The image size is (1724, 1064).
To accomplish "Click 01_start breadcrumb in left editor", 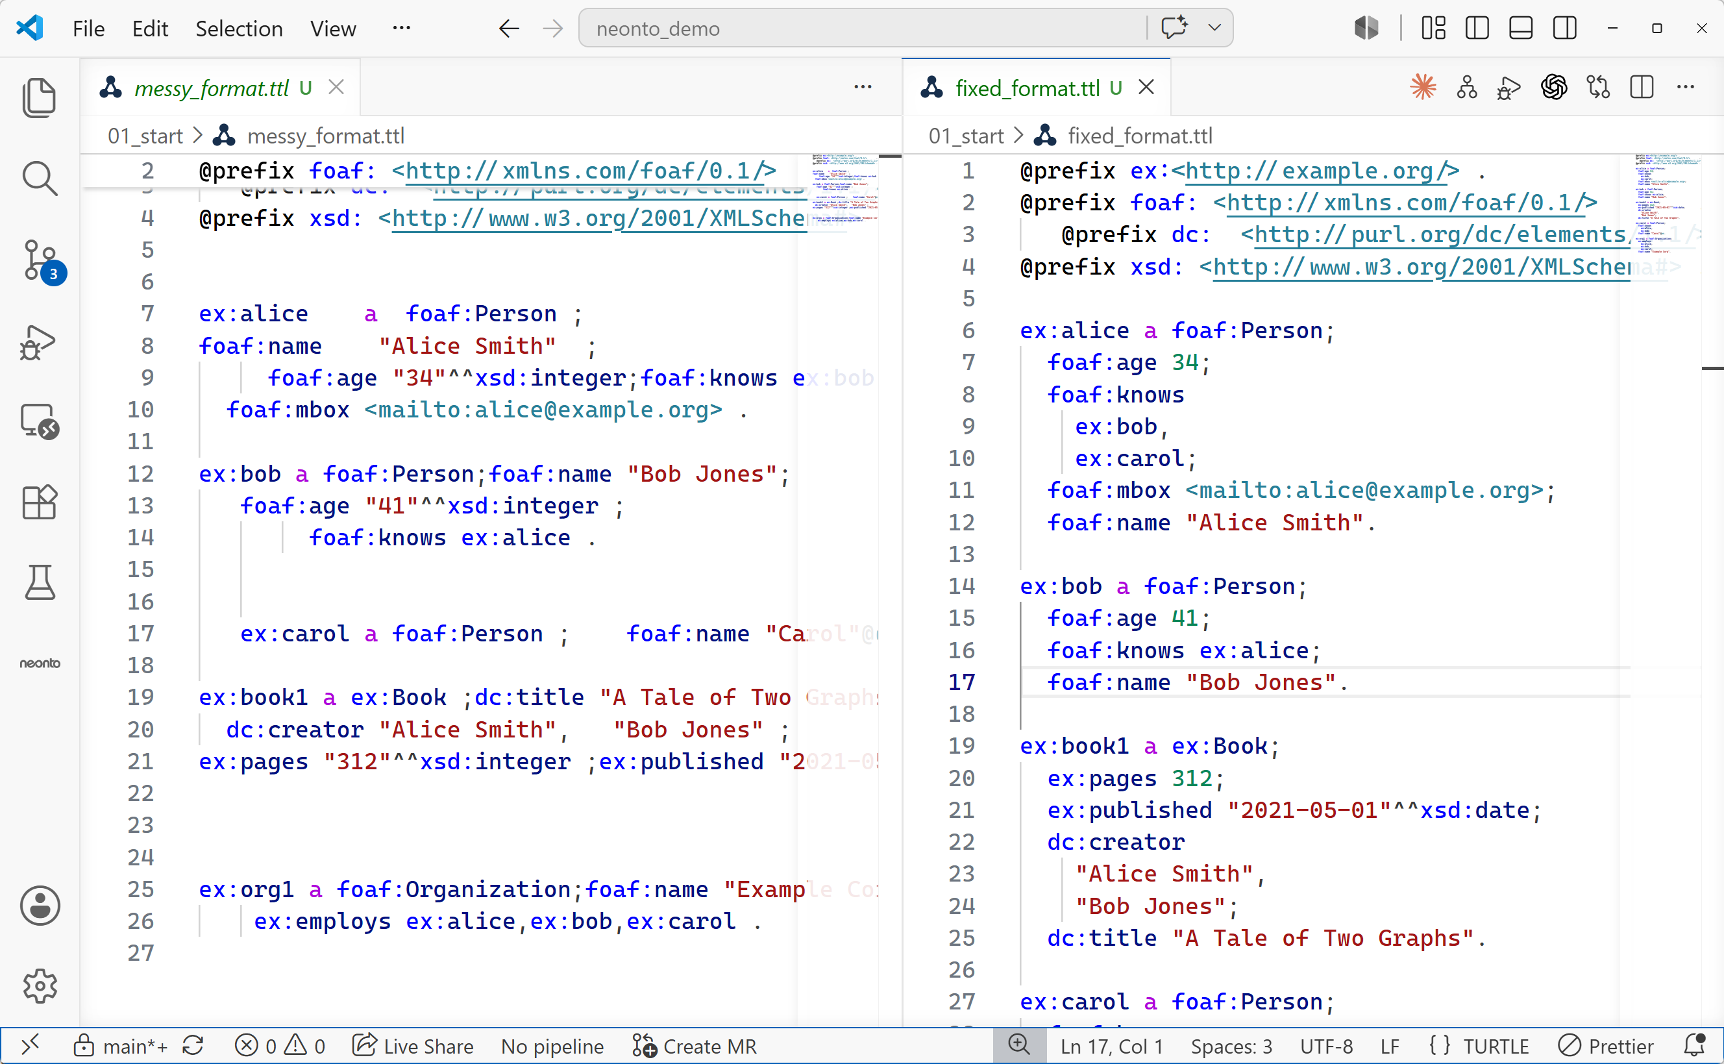I will pos(145,136).
